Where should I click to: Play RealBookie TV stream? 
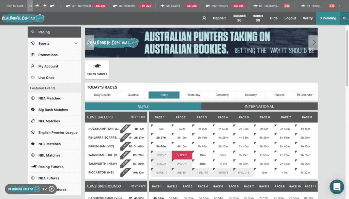pos(51,189)
